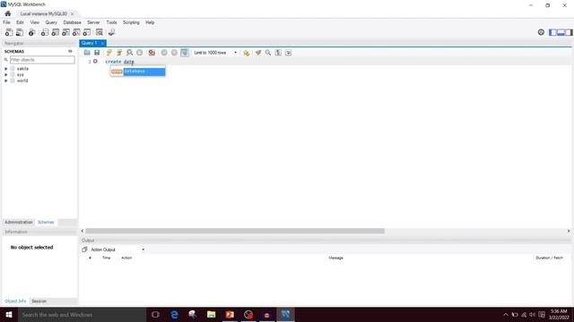Viewport: 574px width, 322px height.
Task: Toggle word wrapping in editor
Action: [289, 53]
